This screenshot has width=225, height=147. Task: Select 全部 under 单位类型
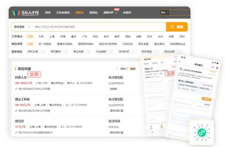point(30,44)
